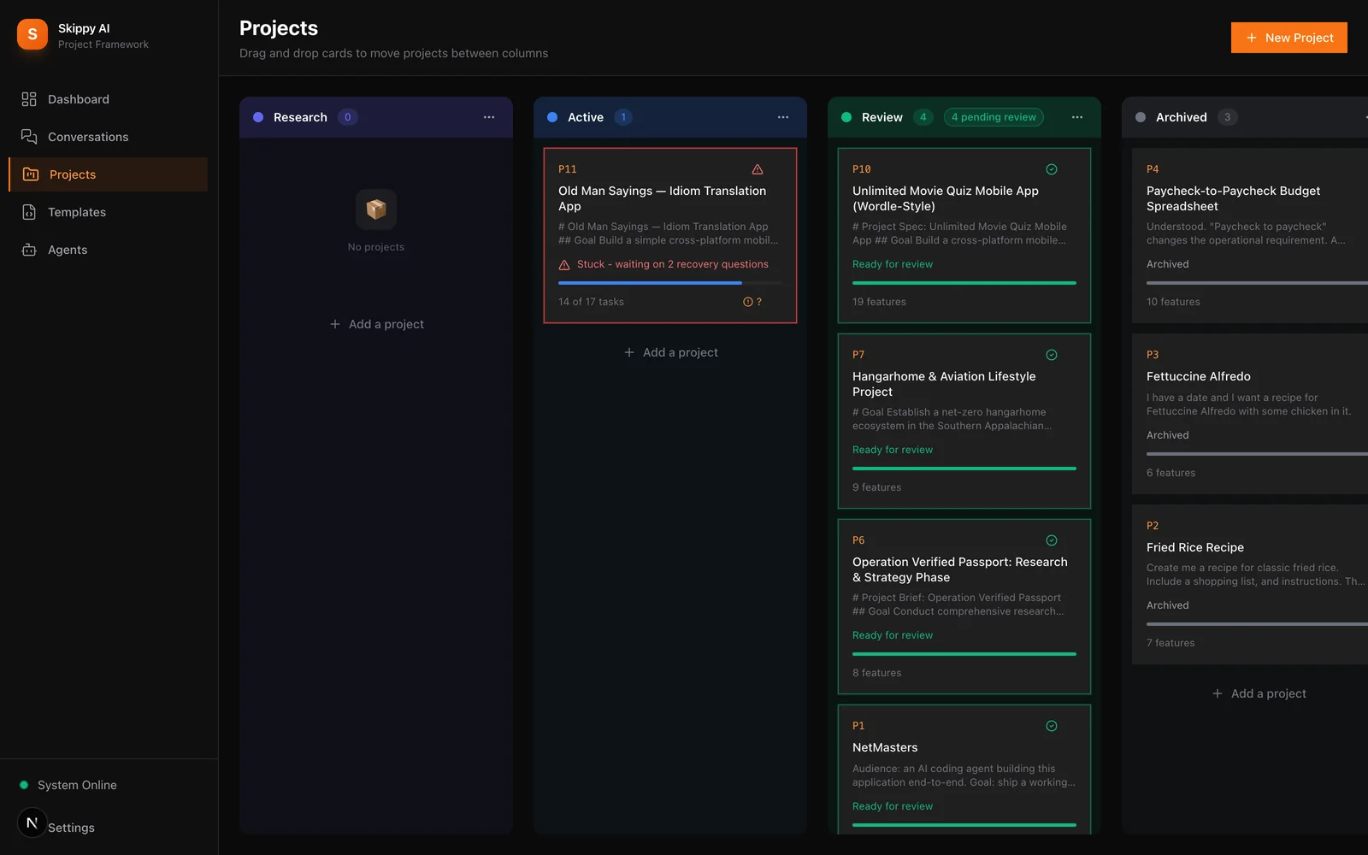Click the Conversations chat bubble icon
The image size is (1368, 855).
click(x=29, y=137)
